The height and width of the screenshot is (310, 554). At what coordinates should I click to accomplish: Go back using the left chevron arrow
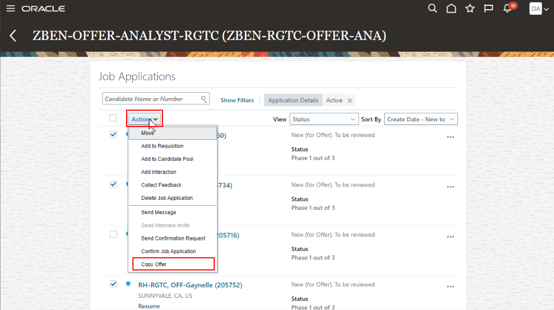click(13, 35)
